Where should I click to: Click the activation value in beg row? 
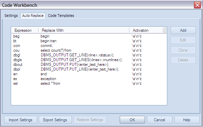pyautogui.click(x=137, y=36)
